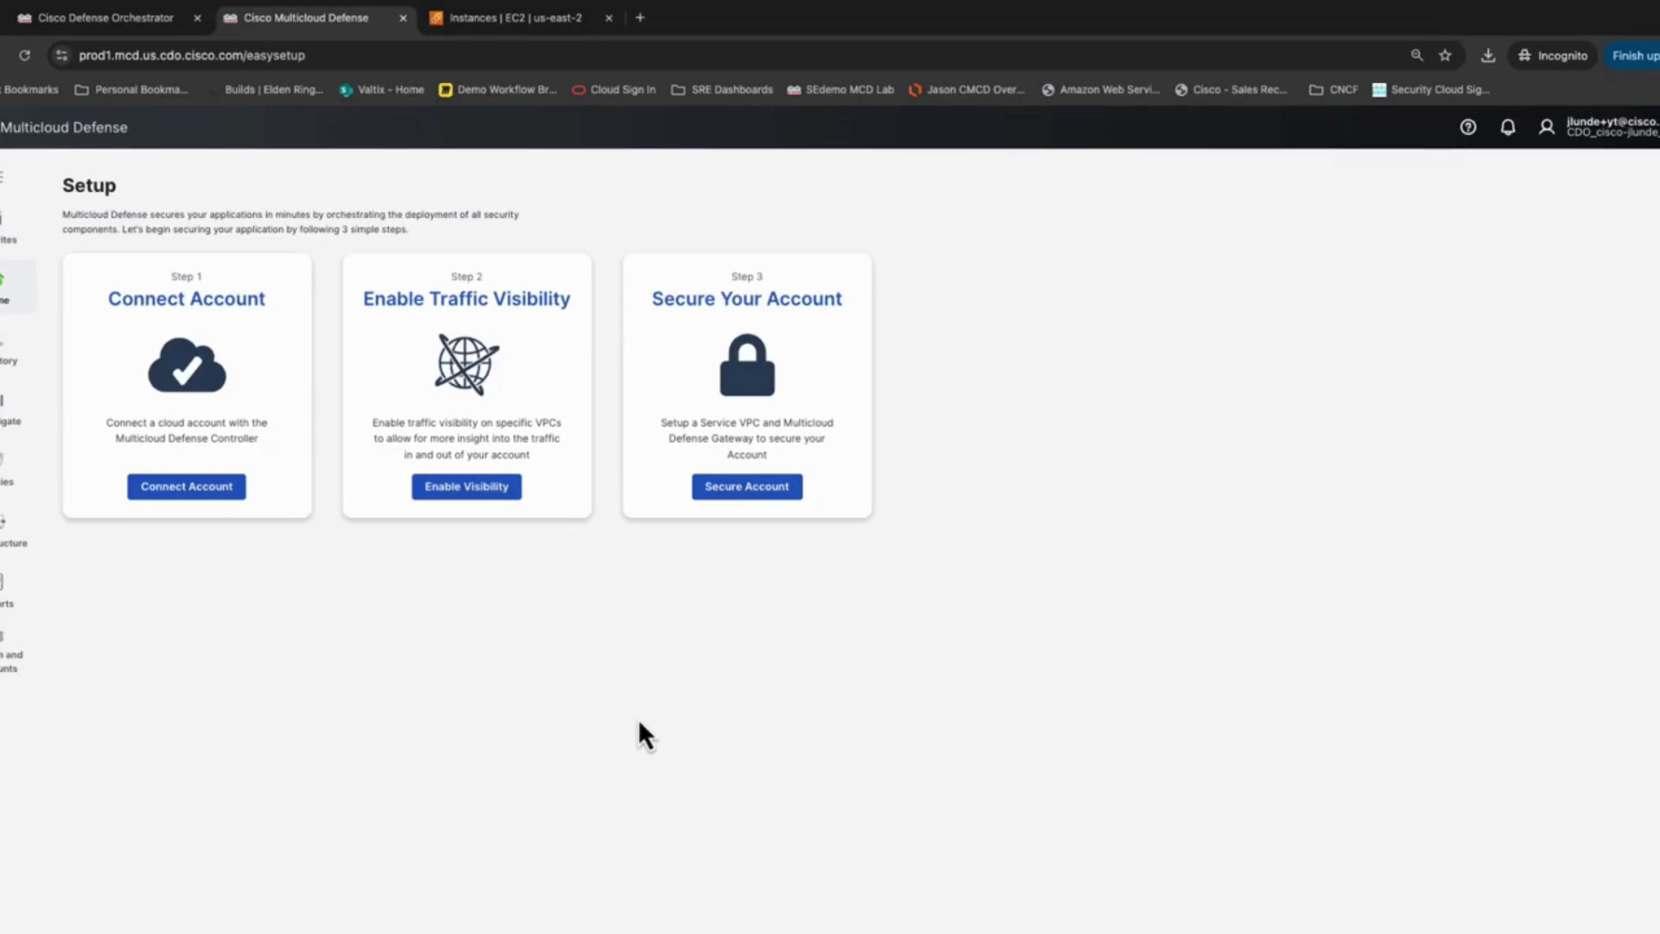Open the notifications bell icon
This screenshot has height=934, width=1660.
1508,127
